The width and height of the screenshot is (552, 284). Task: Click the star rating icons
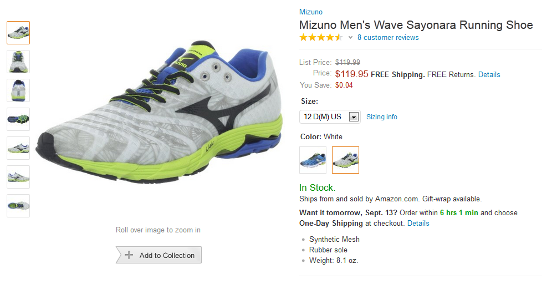(x=321, y=38)
